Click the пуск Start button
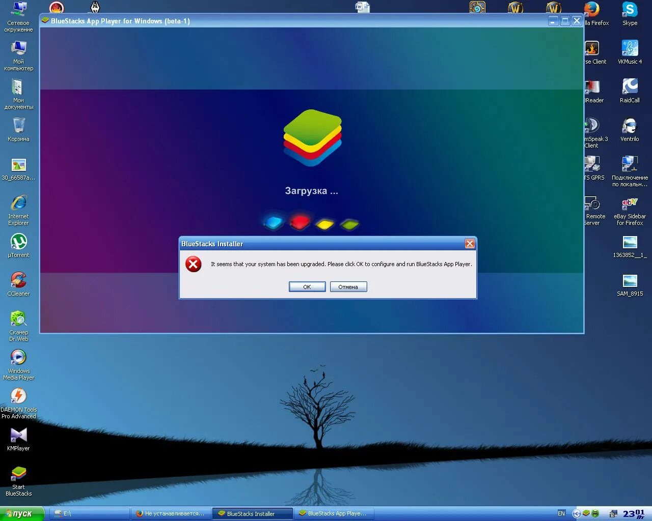 [22, 514]
